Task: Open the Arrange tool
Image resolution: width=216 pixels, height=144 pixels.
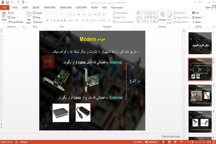Action: tap(162, 18)
